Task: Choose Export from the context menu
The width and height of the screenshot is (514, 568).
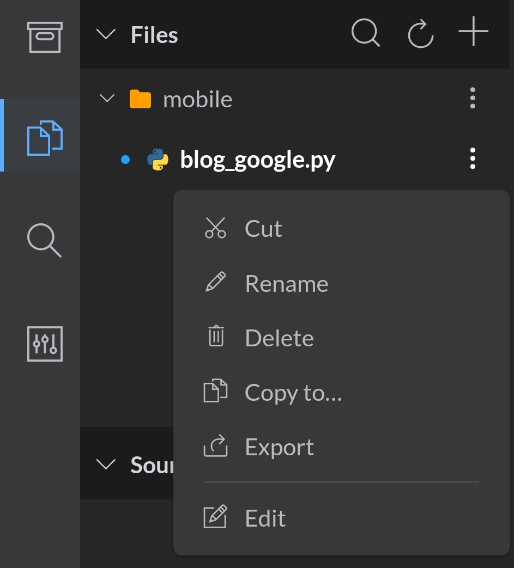Action: click(341, 447)
